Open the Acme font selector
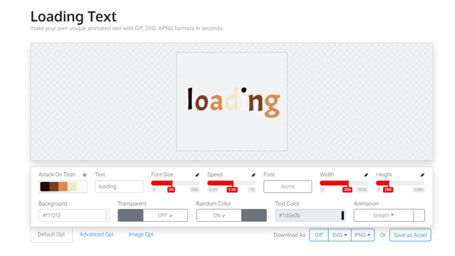The width and height of the screenshot is (455, 256). pyautogui.click(x=288, y=187)
